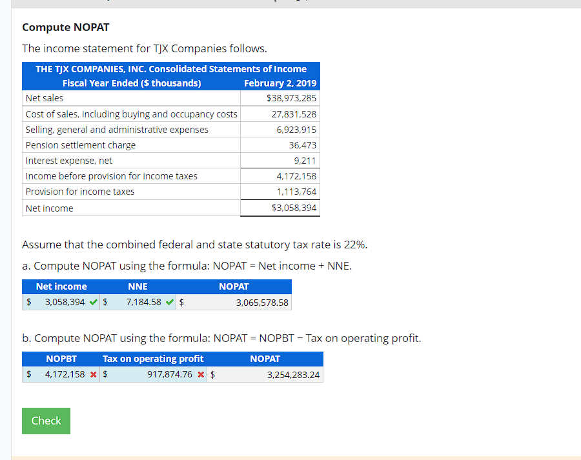Viewport: 581px width, 460px height.
Task: Click 'Pension settlement charge' row label
Action: (81, 145)
